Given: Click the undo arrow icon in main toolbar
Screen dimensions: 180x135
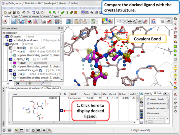Looking at the screenshot, I should tap(24, 12).
